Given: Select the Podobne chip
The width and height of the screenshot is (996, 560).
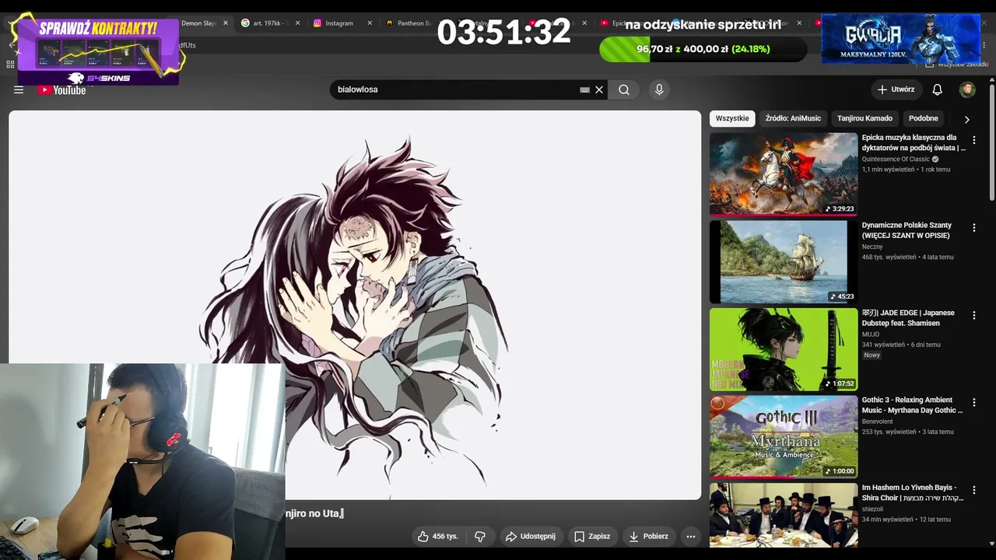Looking at the screenshot, I should pyautogui.click(x=924, y=119).
